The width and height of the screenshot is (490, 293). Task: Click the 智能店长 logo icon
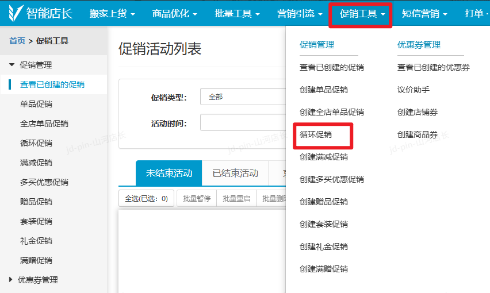click(17, 13)
